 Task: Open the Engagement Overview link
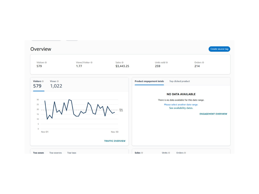(213, 114)
